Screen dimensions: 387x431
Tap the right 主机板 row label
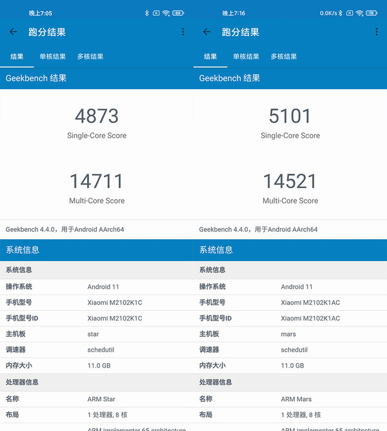pyautogui.click(x=209, y=334)
